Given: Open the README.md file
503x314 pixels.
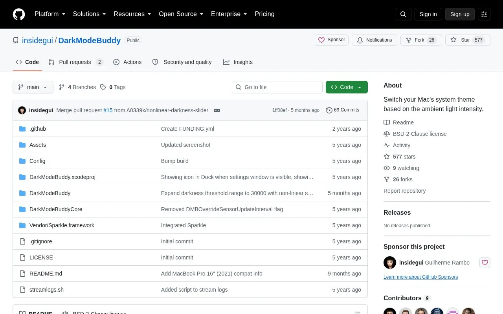Looking at the screenshot, I should click(46, 274).
